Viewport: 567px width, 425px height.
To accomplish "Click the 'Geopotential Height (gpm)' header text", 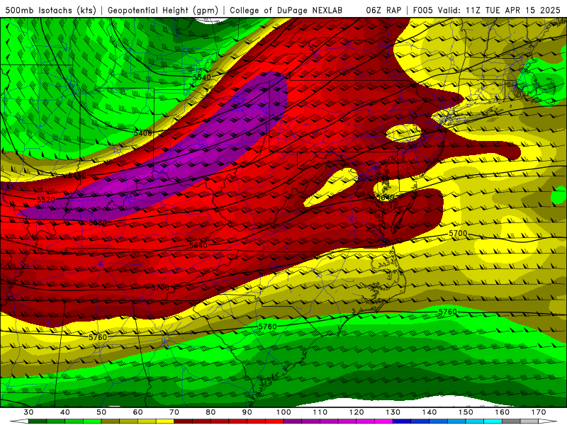I will (163, 10).
